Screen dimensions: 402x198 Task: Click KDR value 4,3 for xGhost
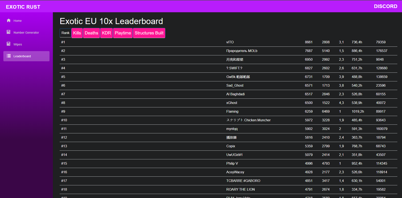pyautogui.click(x=341, y=103)
